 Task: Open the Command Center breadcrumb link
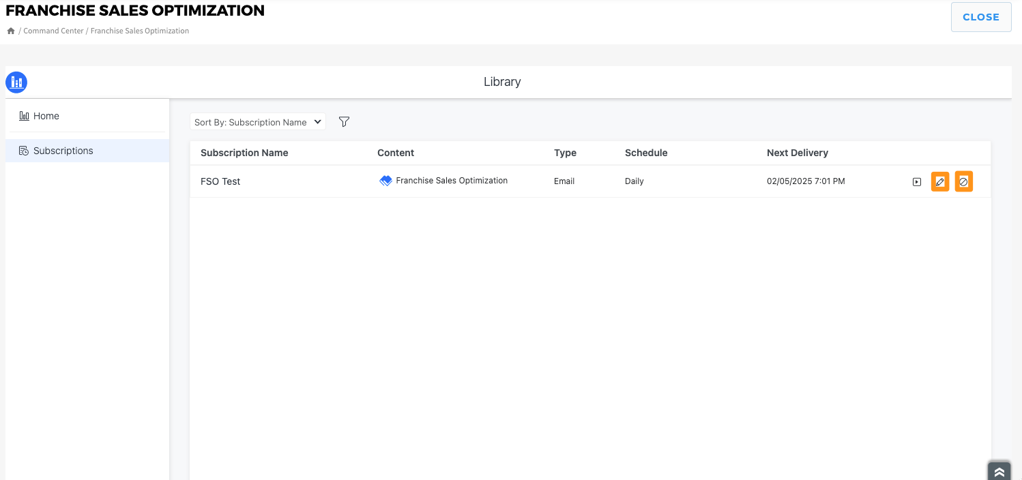click(x=54, y=31)
